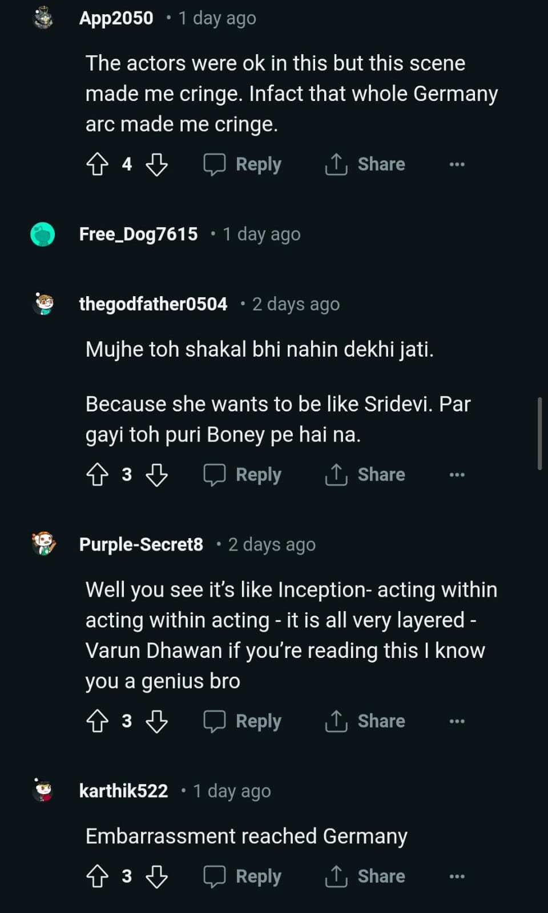Tap Purple-Secret8's avatar image

43,544
